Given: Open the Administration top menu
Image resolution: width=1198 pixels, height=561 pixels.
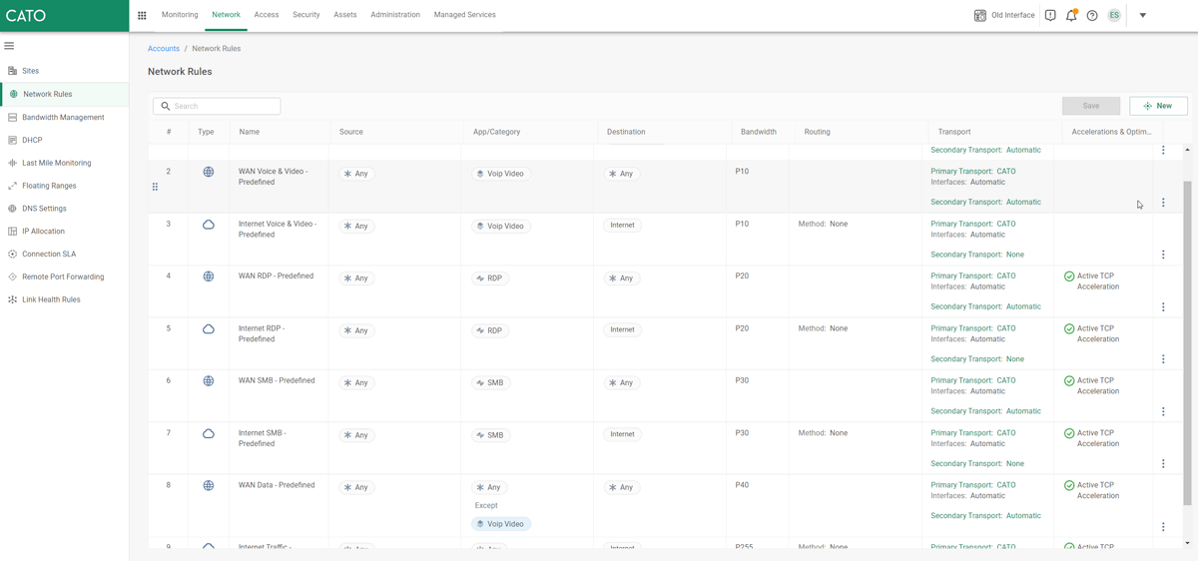Looking at the screenshot, I should pyautogui.click(x=395, y=15).
